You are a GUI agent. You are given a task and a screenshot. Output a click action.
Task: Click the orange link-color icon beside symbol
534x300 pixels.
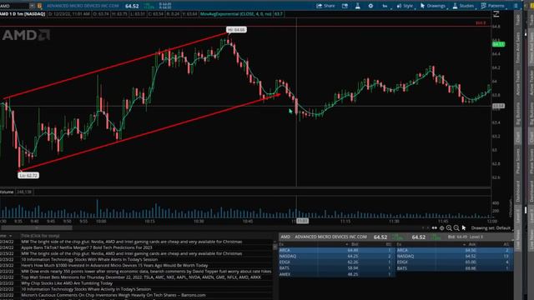tap(39, 6)
